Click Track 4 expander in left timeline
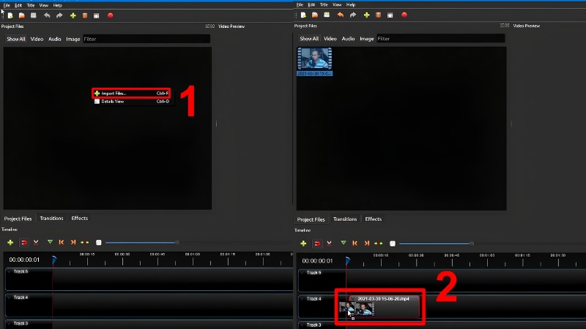Viewport: 586px width, 329px height. (x=9, y=298)
